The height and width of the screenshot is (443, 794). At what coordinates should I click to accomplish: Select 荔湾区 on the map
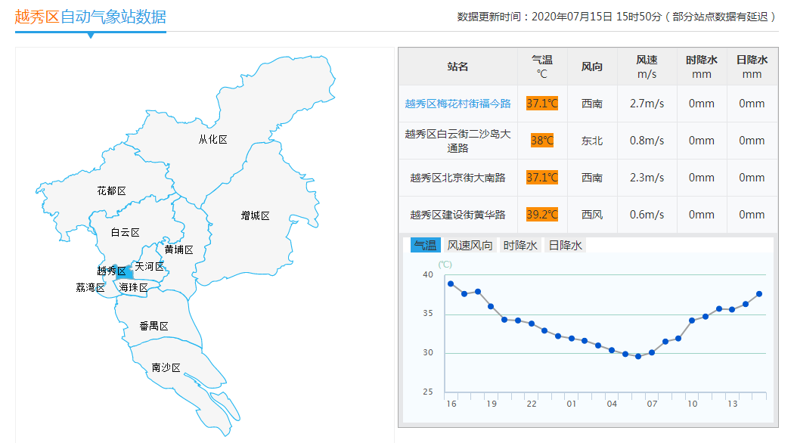click(x=90, y=287)
